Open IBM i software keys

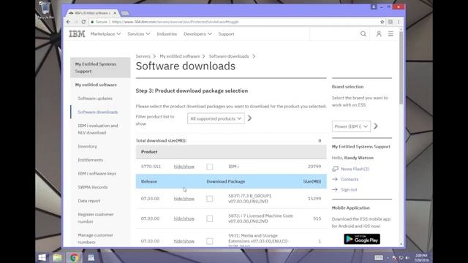point(97,174)
